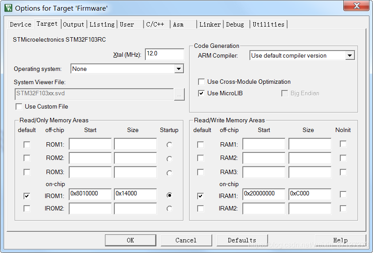Click the IROM2 Start field
This screenshot has height=253, width=373.
(x=90, y=209)
